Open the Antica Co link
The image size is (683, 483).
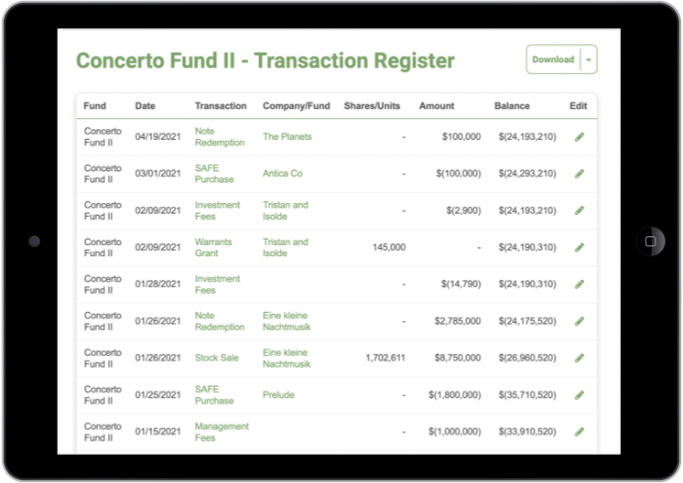point(282,174)
